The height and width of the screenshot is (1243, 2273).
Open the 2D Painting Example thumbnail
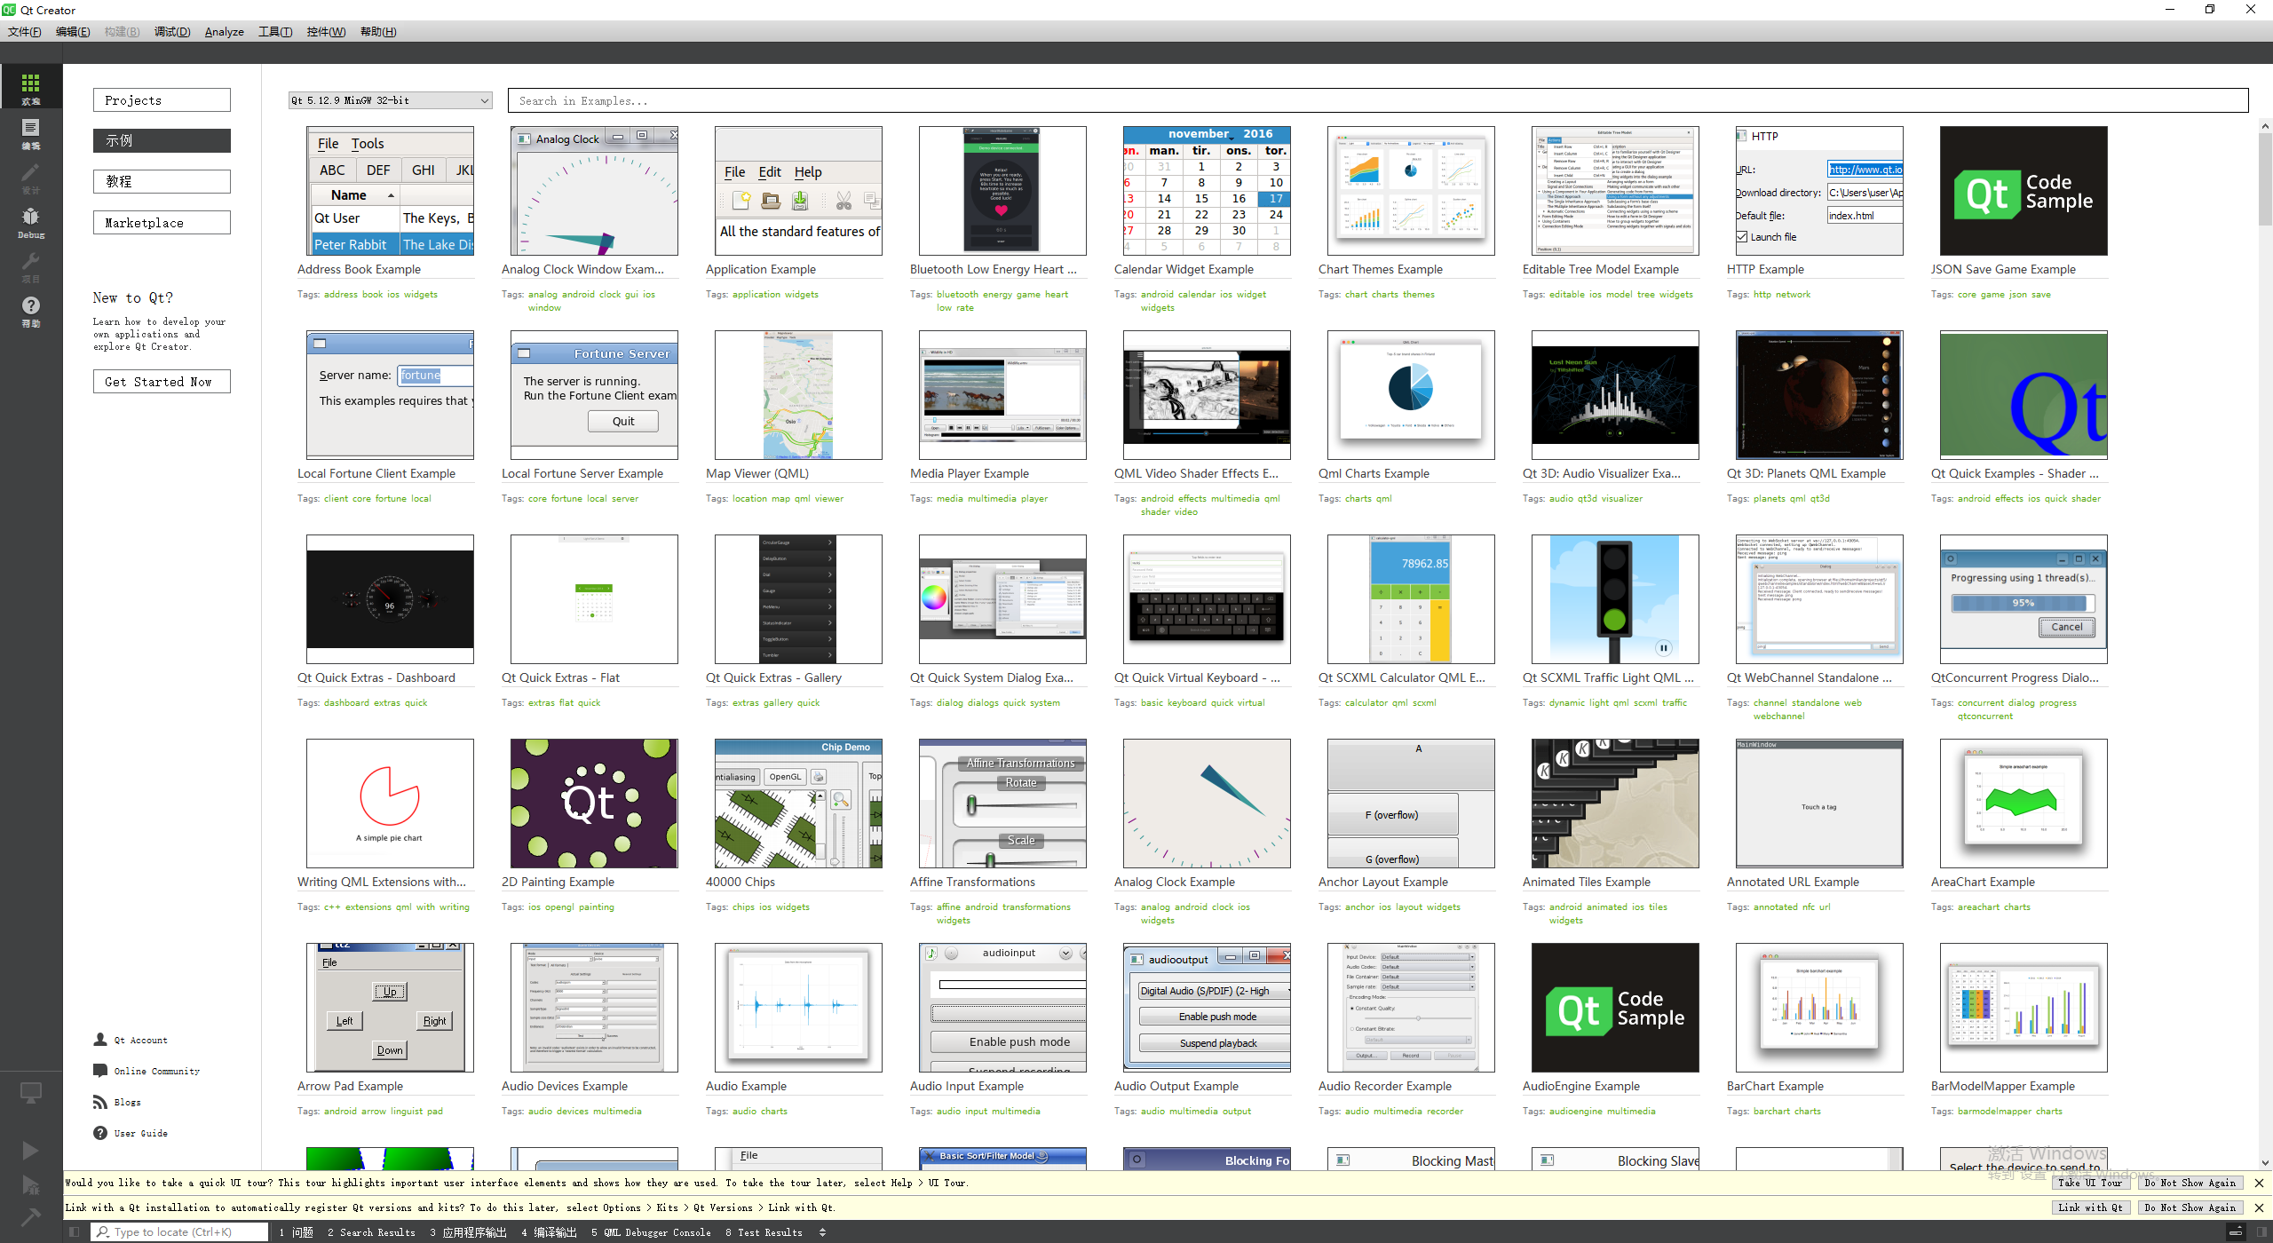(594, 804)
